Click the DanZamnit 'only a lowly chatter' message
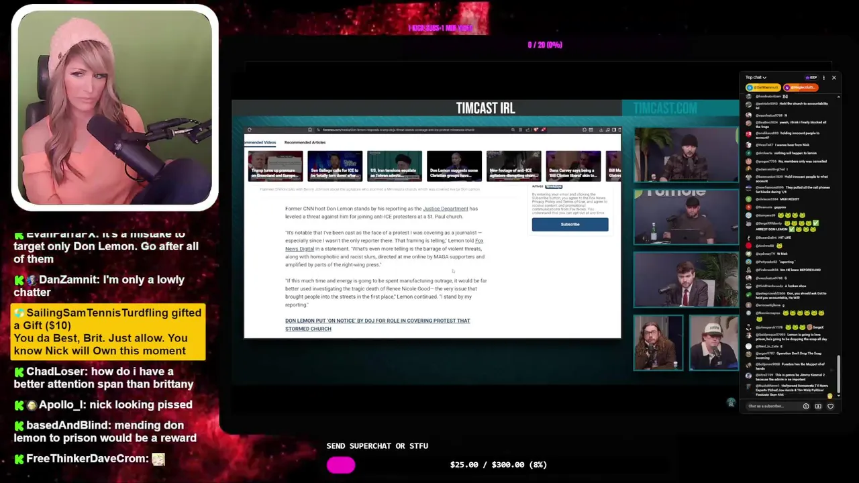Viewport: 859px width, 483px height. click(99, 286)
